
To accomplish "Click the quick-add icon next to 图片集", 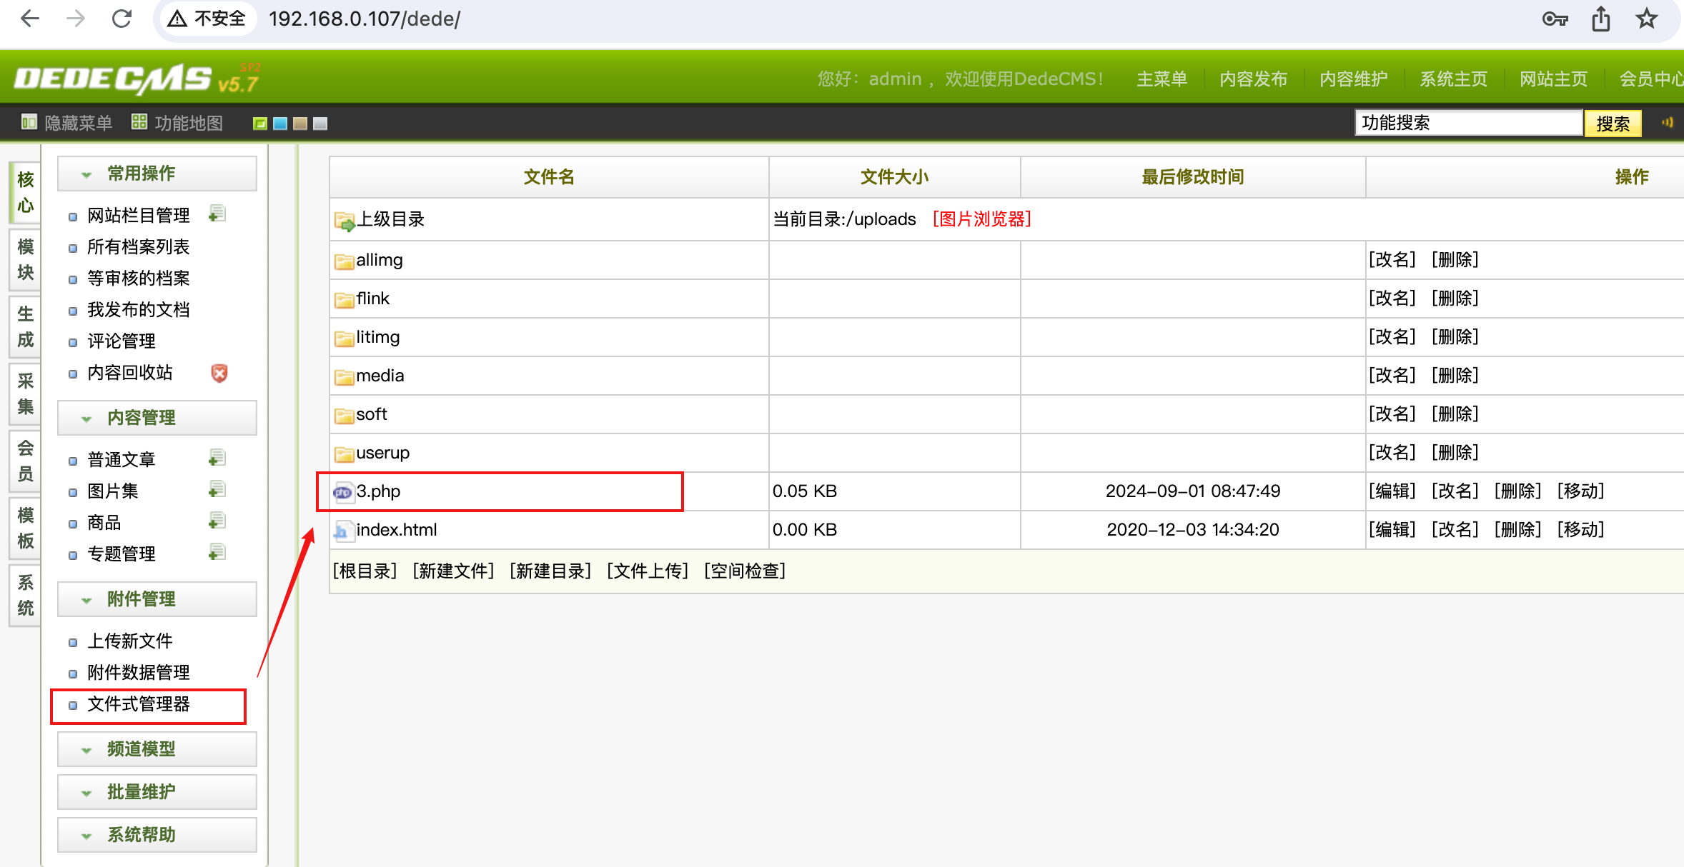I will (217, 489).
